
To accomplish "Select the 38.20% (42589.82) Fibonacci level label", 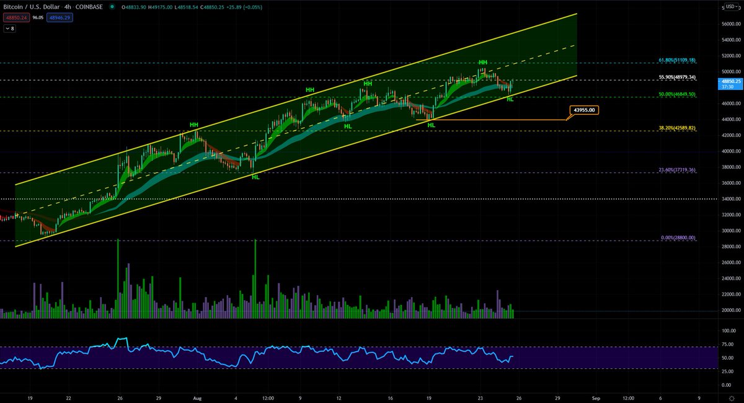I will pos(676,128).
